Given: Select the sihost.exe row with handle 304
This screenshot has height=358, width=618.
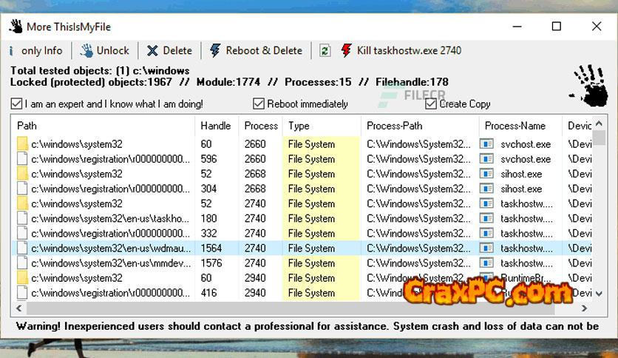Looking at the screenshot, I should click(214, 189).
